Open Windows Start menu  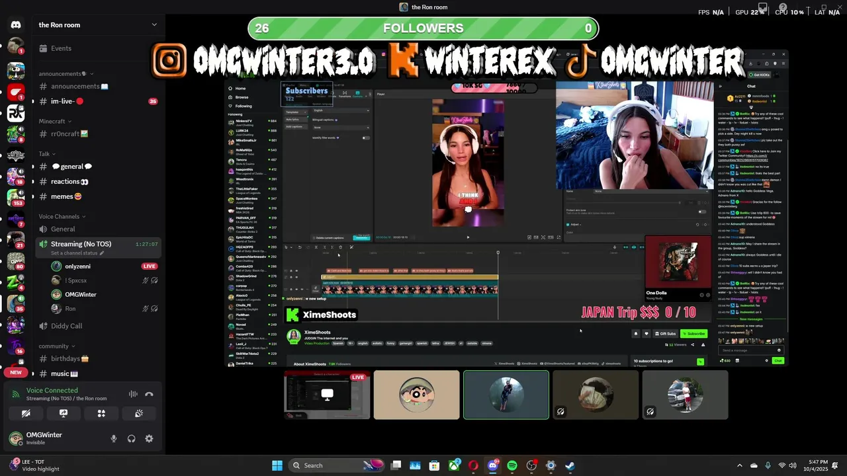point(277,465)
